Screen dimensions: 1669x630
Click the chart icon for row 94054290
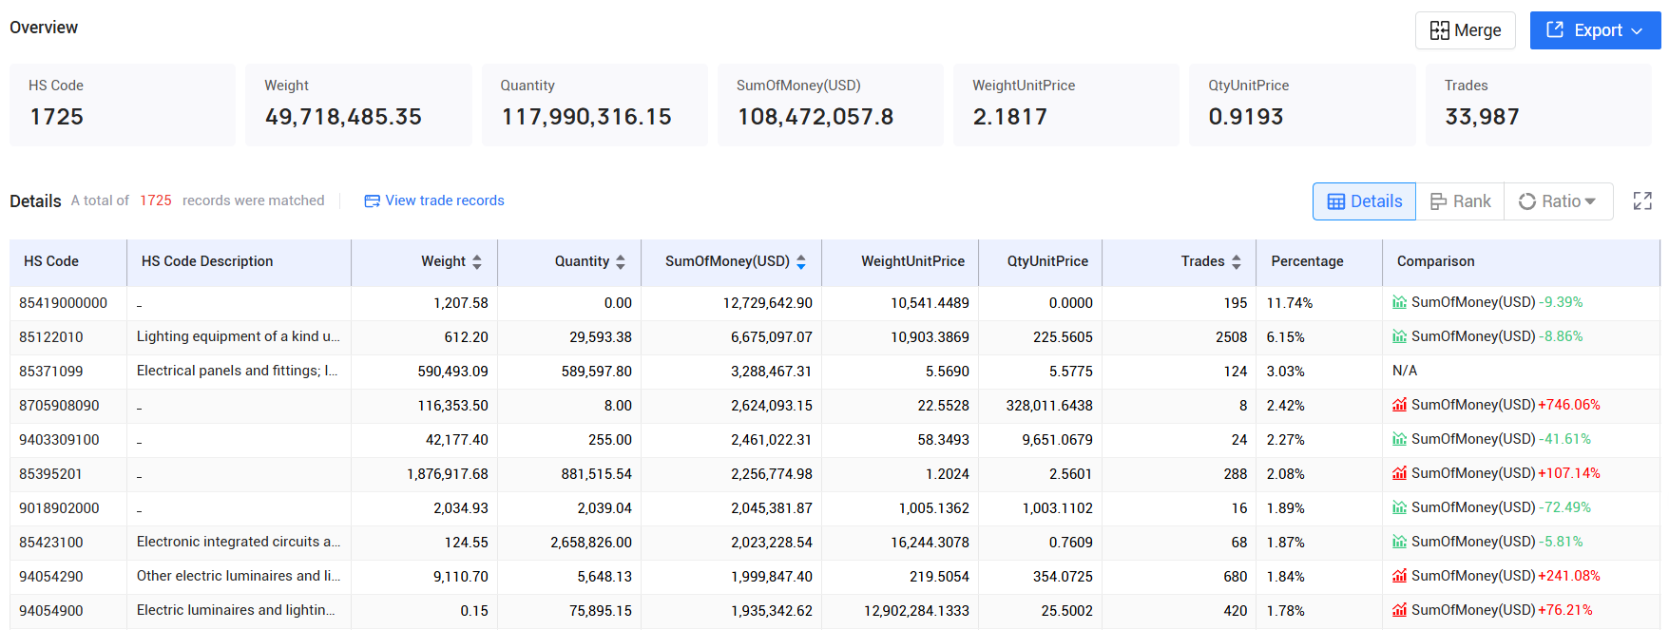point(1399,577)
